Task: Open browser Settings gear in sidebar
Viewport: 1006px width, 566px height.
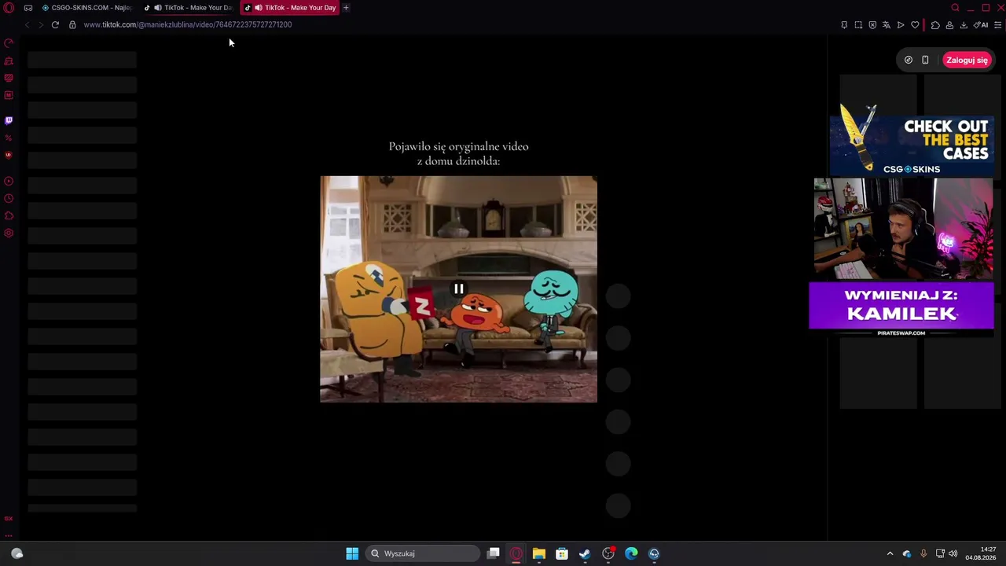Action: tap(9, 233)
